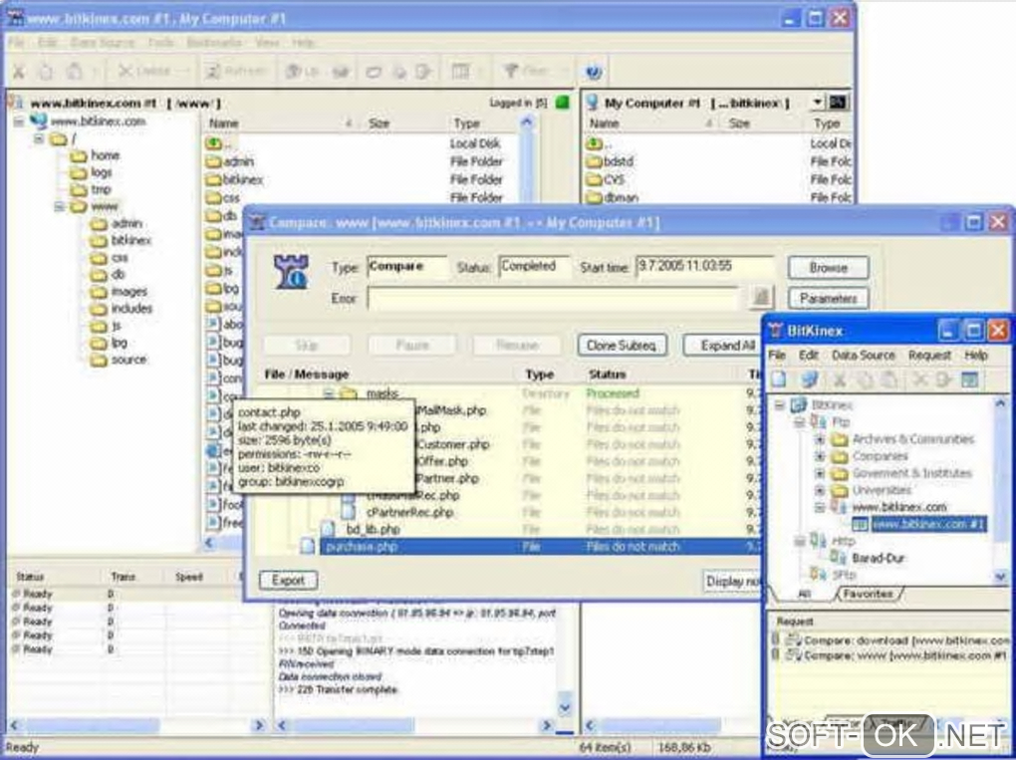Screen dimensions: 1016x760
Task: Click the blue help question mark icon
Action: coord(594,72)
